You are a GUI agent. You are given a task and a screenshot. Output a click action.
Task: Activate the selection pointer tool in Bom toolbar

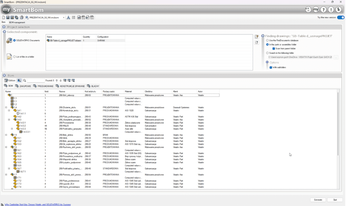[19, 80]
